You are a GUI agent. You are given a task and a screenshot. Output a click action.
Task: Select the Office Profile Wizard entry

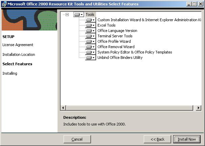coord(114,41)
